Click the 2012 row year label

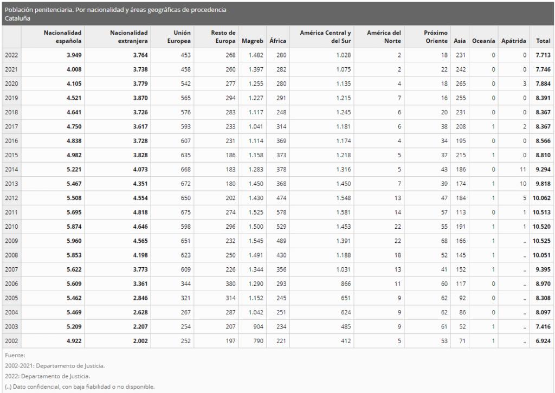[x=11, y=198]
